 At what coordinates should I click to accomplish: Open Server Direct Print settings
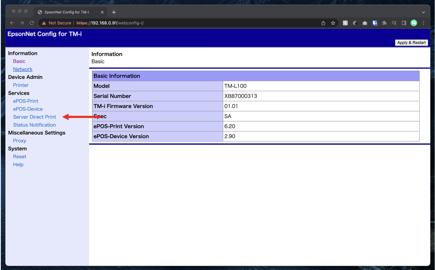coord(34,117)
